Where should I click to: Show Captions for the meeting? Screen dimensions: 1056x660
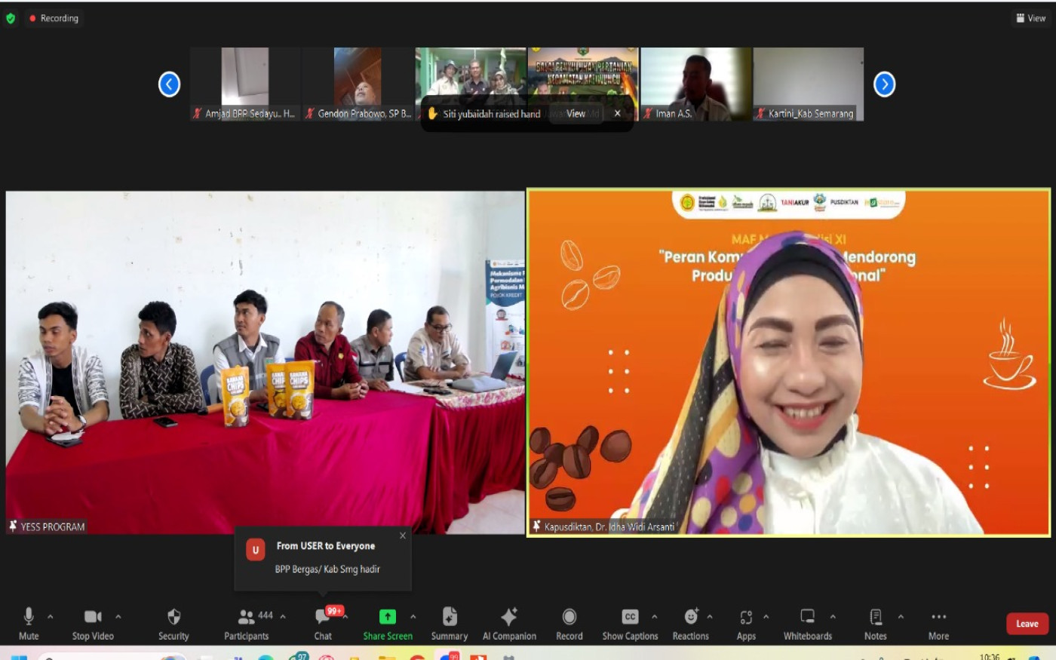point(630,624)
